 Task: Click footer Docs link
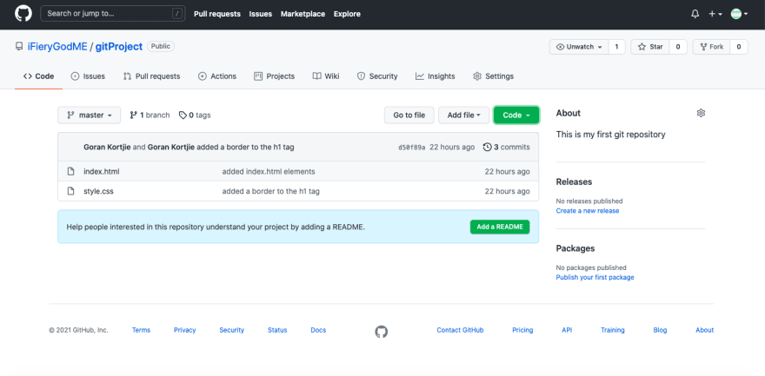[318, 330]
